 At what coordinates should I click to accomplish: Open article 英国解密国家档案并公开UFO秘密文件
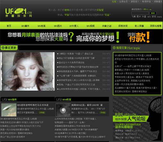(72, 126)
